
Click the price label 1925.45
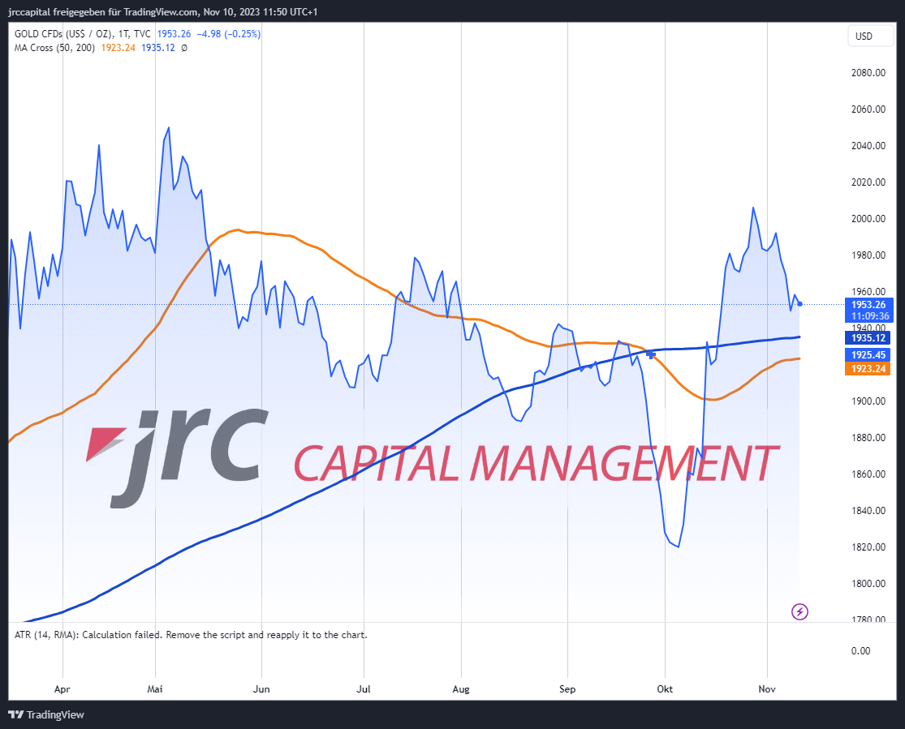(x=868, y=354)
